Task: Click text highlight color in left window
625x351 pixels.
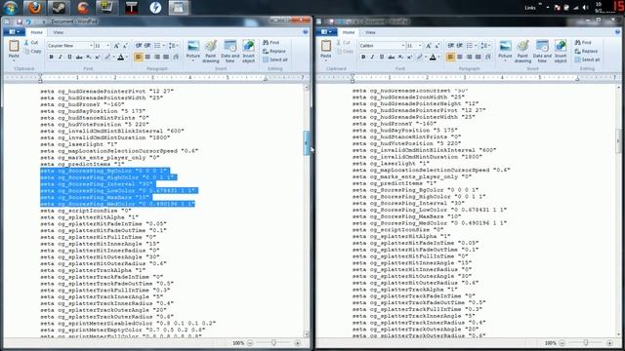Action: tap(107, 58)
